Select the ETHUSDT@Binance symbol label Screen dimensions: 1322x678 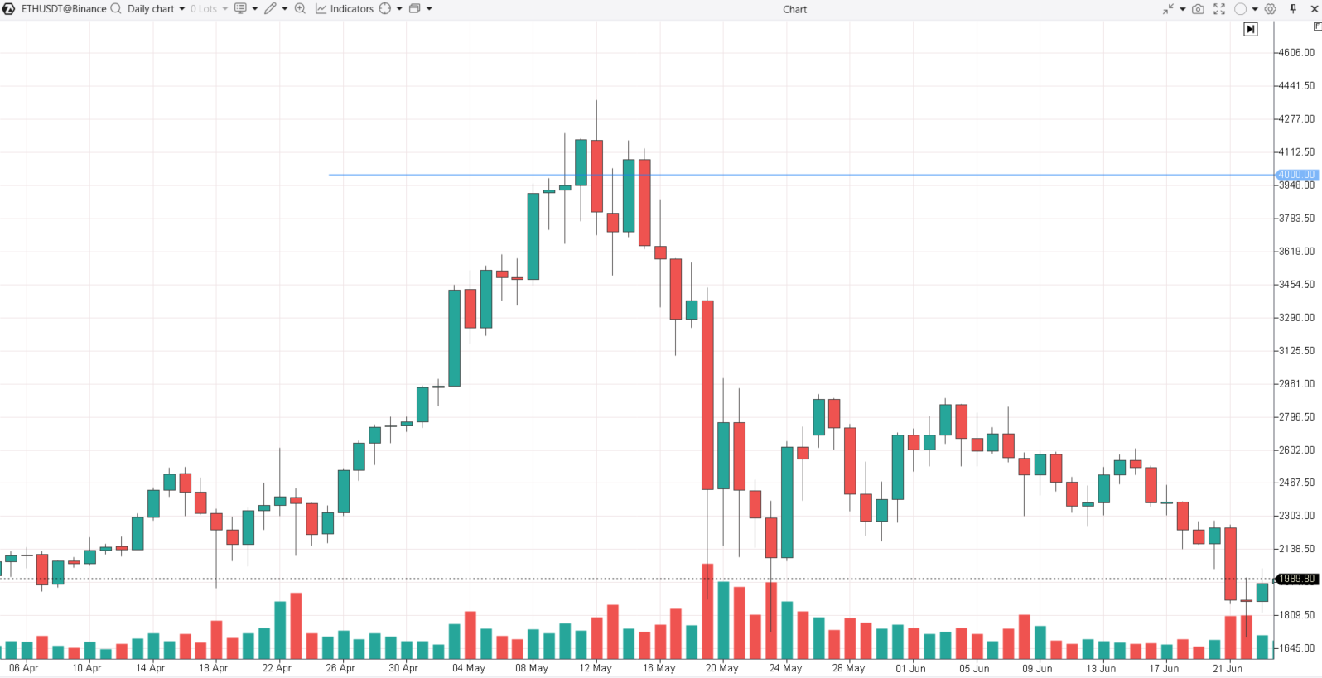click(x=62, y=9)
